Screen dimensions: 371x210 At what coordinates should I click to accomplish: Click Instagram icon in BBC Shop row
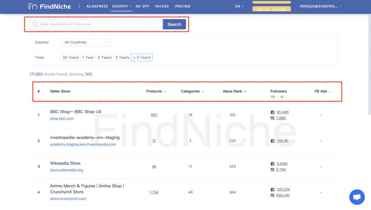click(x=272, y=118)
